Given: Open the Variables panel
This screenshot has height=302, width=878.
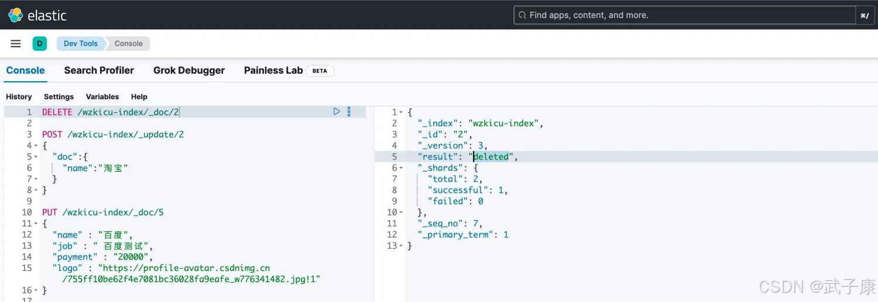Looking at the screenshot, I should (x=102, y=97).
